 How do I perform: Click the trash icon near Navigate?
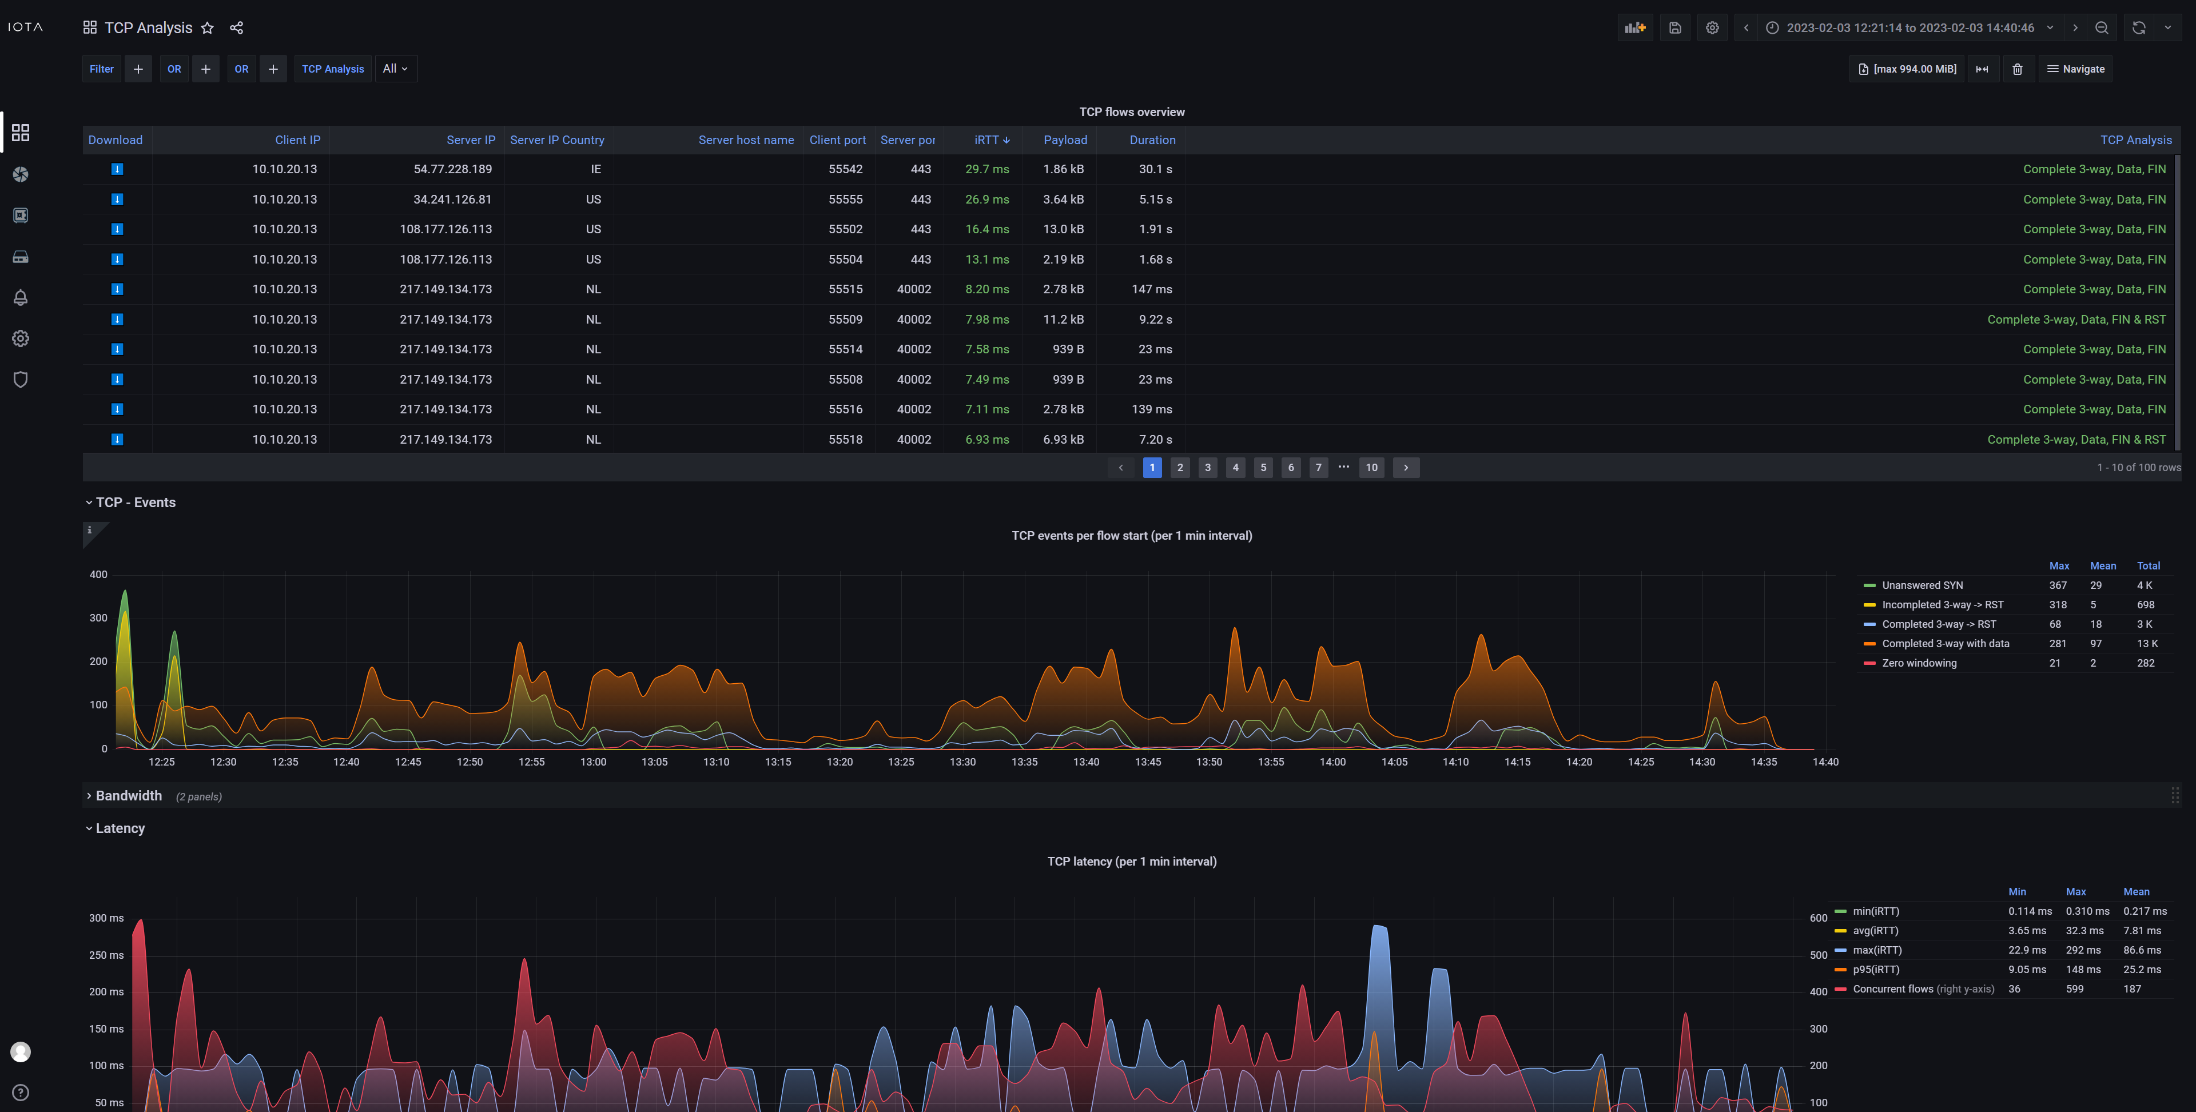[2018, 69]
